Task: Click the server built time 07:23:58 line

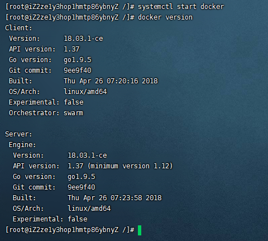Action: pyautogui.click(x=87, y=198)
